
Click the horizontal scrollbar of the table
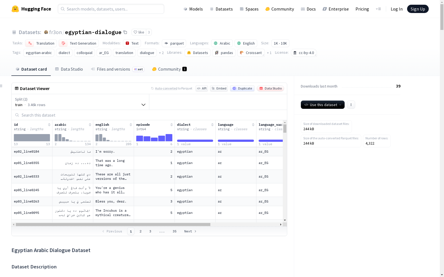pos(113,224)
